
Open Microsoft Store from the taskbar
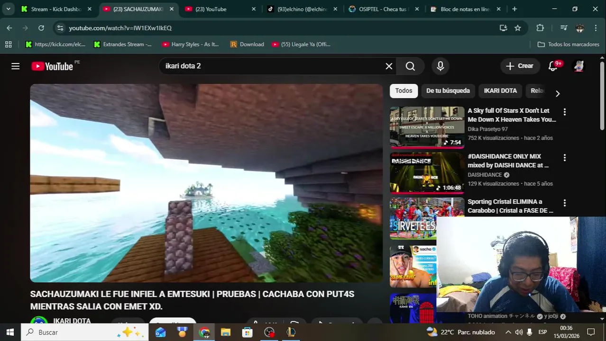pyautogui.click(x=247, y=332)
